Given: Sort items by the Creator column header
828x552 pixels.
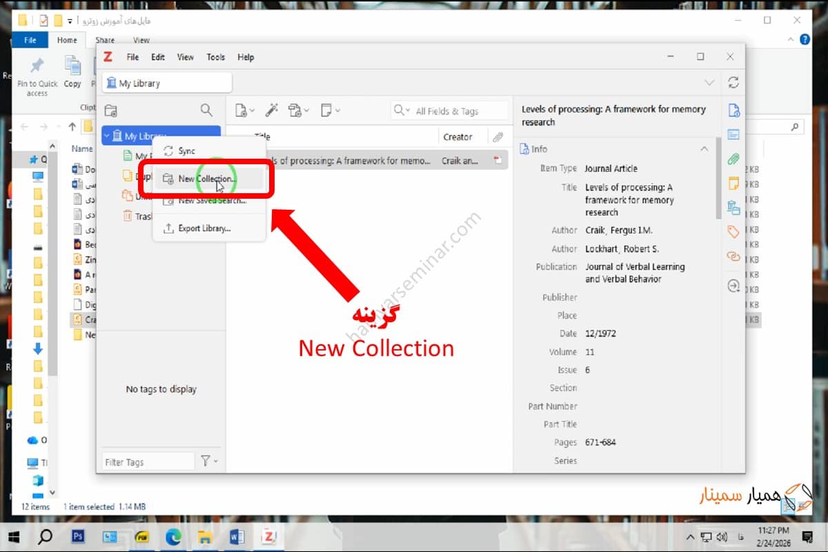Looking at the screenshot, I should [x=463, y=137].
